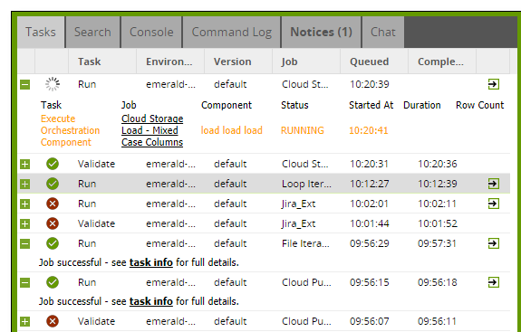
Task: Switch to the Chat tab
Action: click(x=383, y=33)
